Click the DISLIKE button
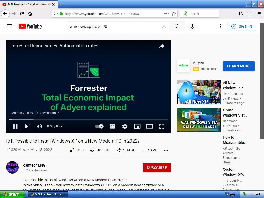Screen dimensions: 264x198 coord(100,150)
